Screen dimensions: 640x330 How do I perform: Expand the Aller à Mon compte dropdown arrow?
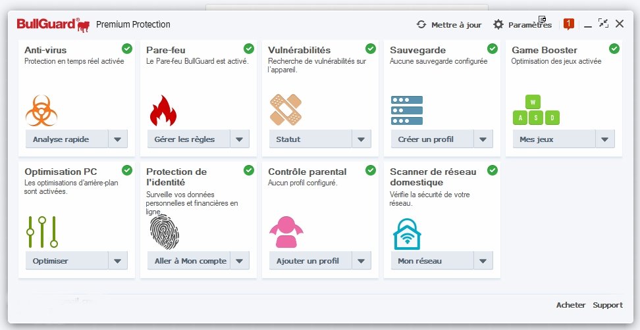tap(240, 261)
